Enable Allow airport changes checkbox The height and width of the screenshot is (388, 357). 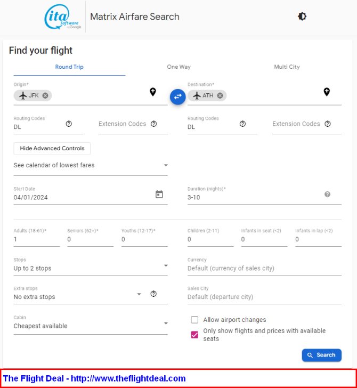coord(194,320)
